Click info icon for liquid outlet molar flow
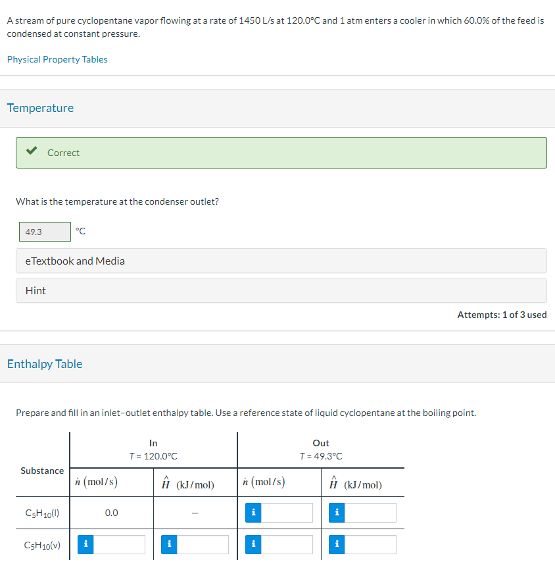This screenshot has height=572, width=555. point(253,513)
